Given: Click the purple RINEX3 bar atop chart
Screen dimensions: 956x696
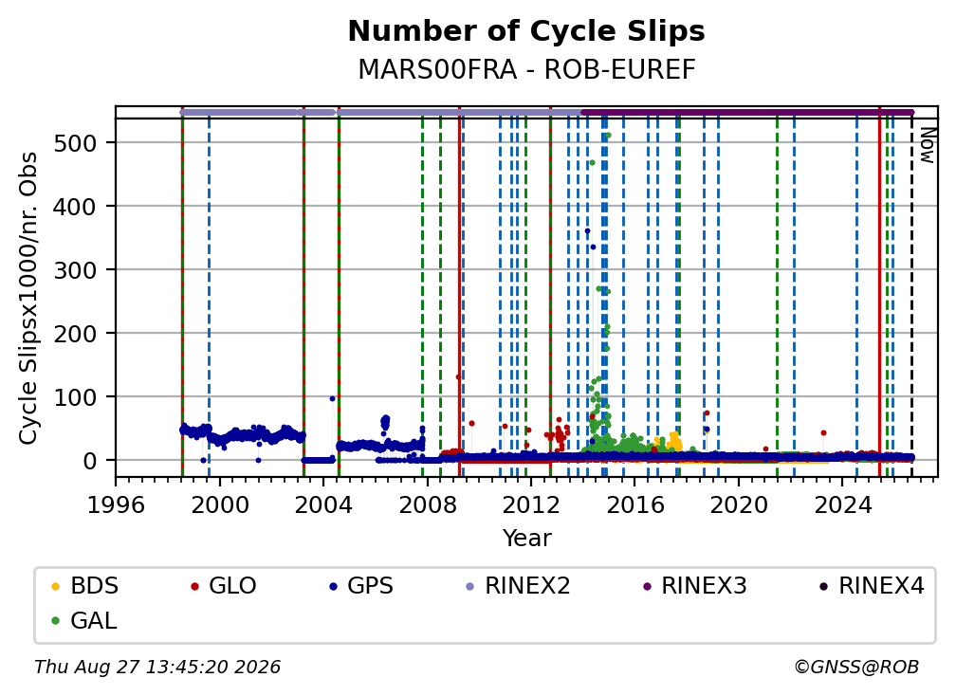Looking at the screenshot, I should pyautogui.click(x=747, y=113).
